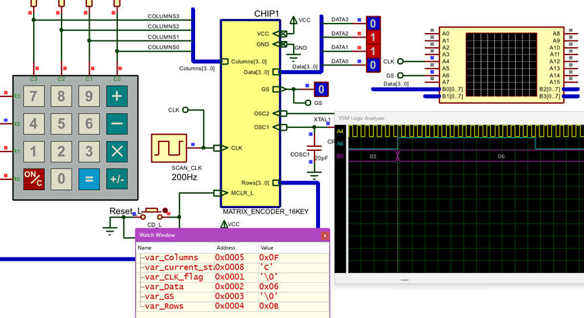Viewport: 584px width, 318px height.
Task: Select var_Columns row in Watch Window
Action: click(x=233, y=258)
